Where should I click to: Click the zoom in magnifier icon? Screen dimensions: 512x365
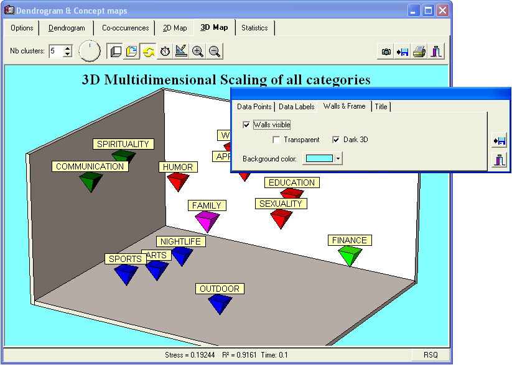(198, 52)
